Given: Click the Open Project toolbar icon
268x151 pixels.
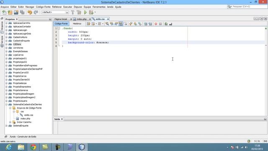Looking at the screenshot, I should (16, 12).
